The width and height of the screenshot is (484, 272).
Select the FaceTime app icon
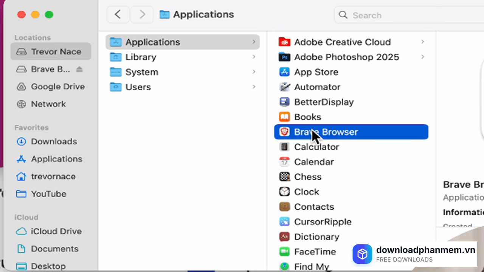284,252
